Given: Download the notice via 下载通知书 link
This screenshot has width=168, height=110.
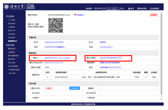Looking at the screenshot, I should click(x=80, y=15).
